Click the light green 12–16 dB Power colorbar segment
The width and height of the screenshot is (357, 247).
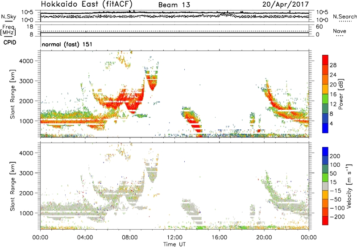coord(325,99)
